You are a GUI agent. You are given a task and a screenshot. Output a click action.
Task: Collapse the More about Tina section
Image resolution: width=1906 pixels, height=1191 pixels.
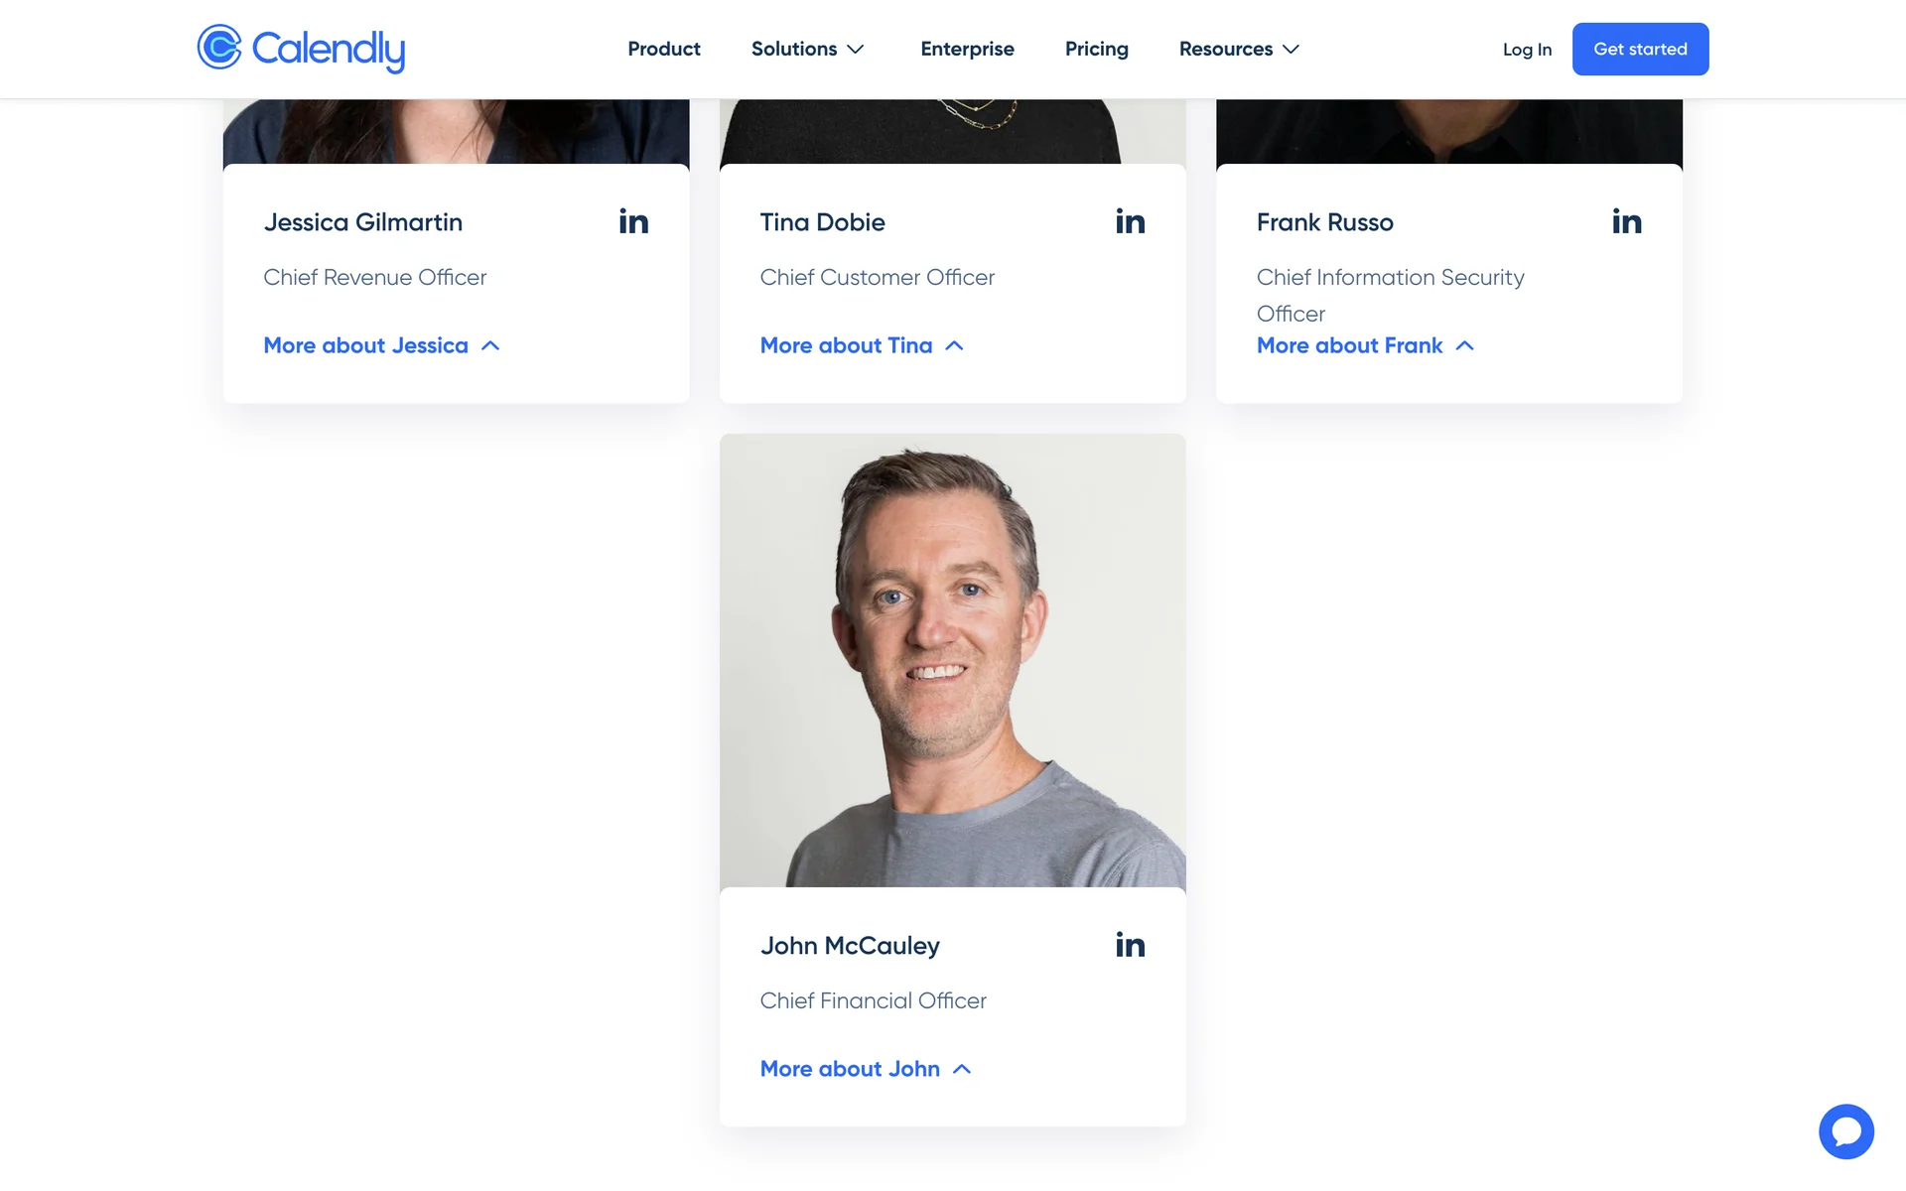coord(862,345)
